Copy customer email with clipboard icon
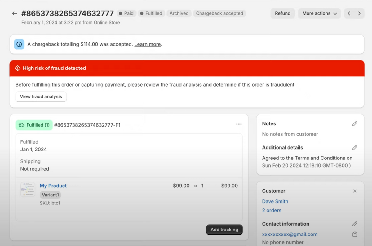 pos(355,235)
